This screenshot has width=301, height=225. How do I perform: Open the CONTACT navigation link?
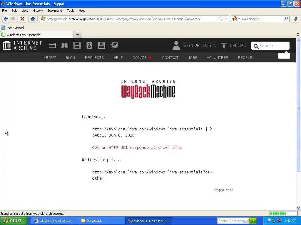170,58
